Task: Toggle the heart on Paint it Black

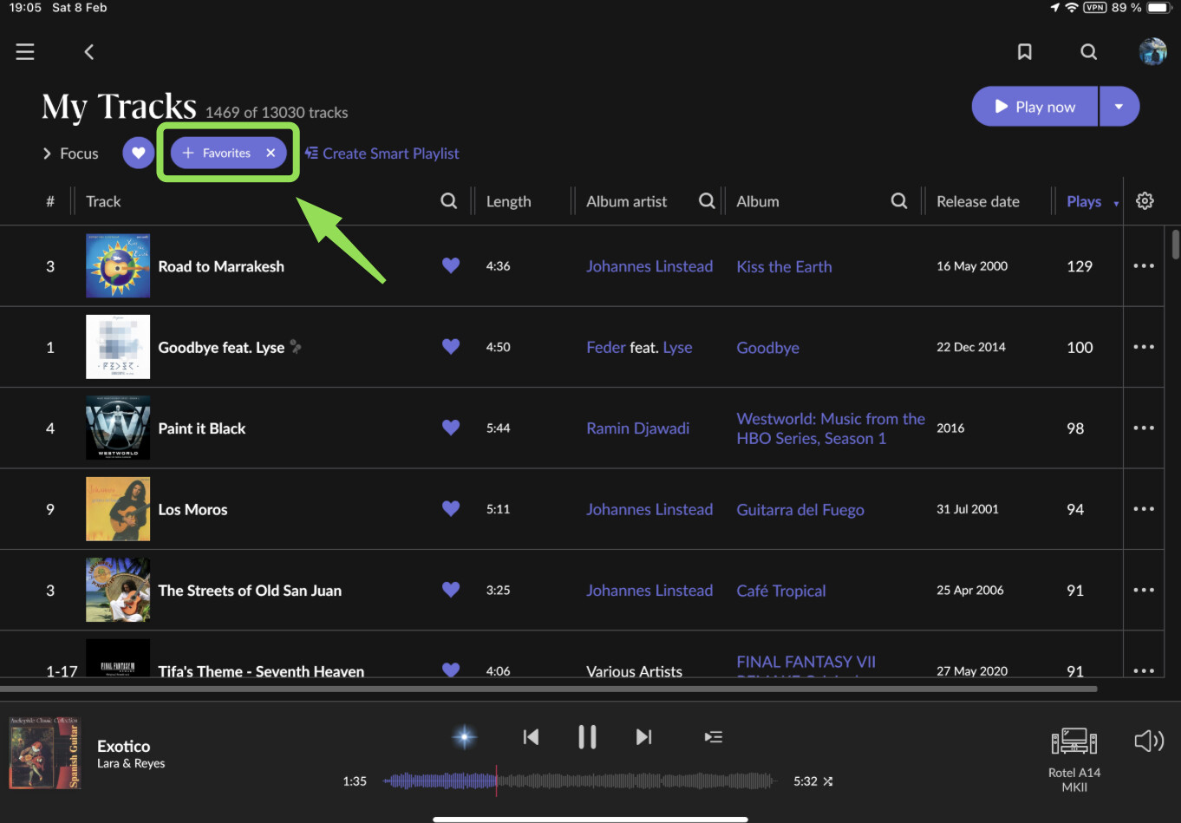Action: pos(450,428)
